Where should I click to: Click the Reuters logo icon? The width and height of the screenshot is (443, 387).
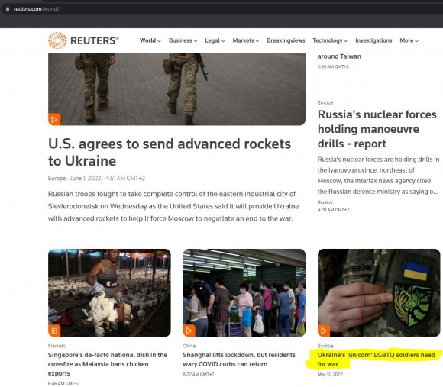(x=57, y=40)
